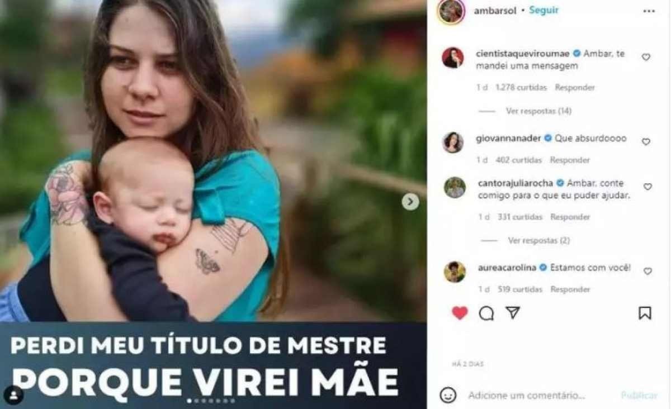Open the three-dots more options menu

649,11
